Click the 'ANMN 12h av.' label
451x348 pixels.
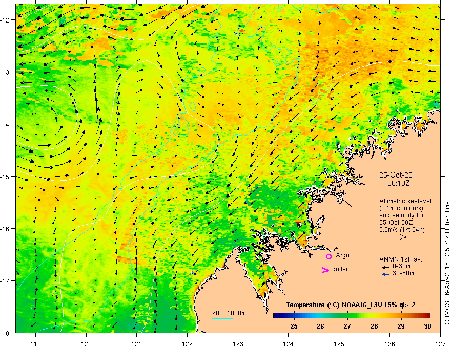point(401,259)
